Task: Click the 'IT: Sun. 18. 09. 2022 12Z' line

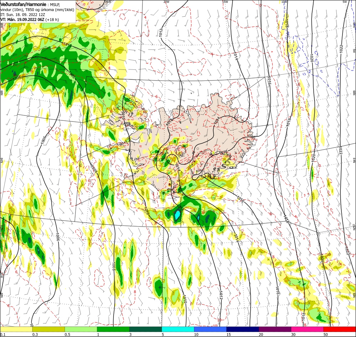Action: (23, 15)
